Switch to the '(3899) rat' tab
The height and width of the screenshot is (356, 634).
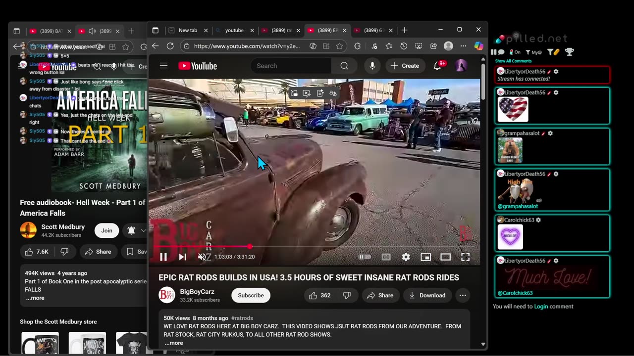point(281,30)
